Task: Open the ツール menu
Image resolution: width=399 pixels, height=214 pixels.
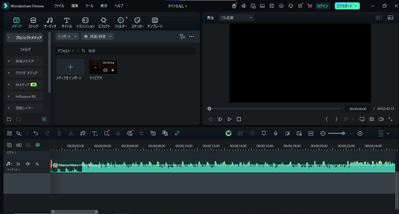Action: click(x=89, y=6)
